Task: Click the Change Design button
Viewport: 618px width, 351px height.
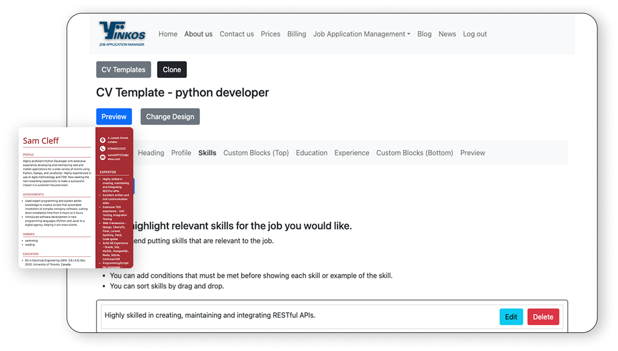Action: (170, 117)
